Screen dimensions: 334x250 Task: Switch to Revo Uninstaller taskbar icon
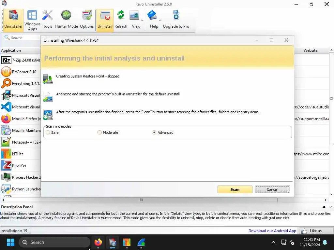point(113,242)
